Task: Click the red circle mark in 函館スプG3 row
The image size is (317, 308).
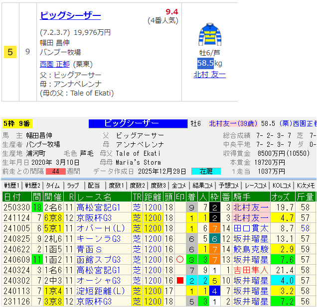Action: (180, 259)
